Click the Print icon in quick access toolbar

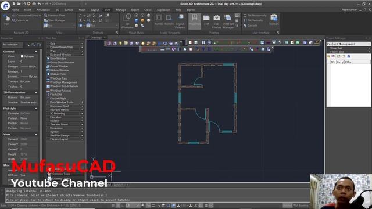click(x=34, y=4)
